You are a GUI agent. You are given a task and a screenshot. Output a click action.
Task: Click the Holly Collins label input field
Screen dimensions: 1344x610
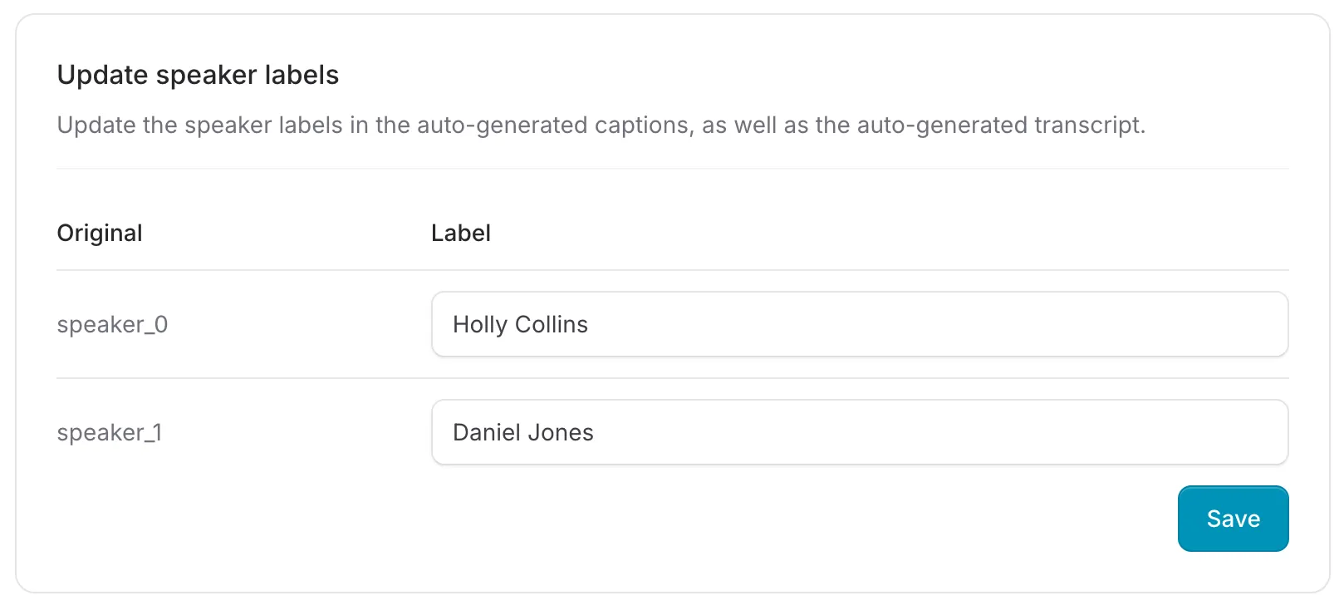click(859, 324)
